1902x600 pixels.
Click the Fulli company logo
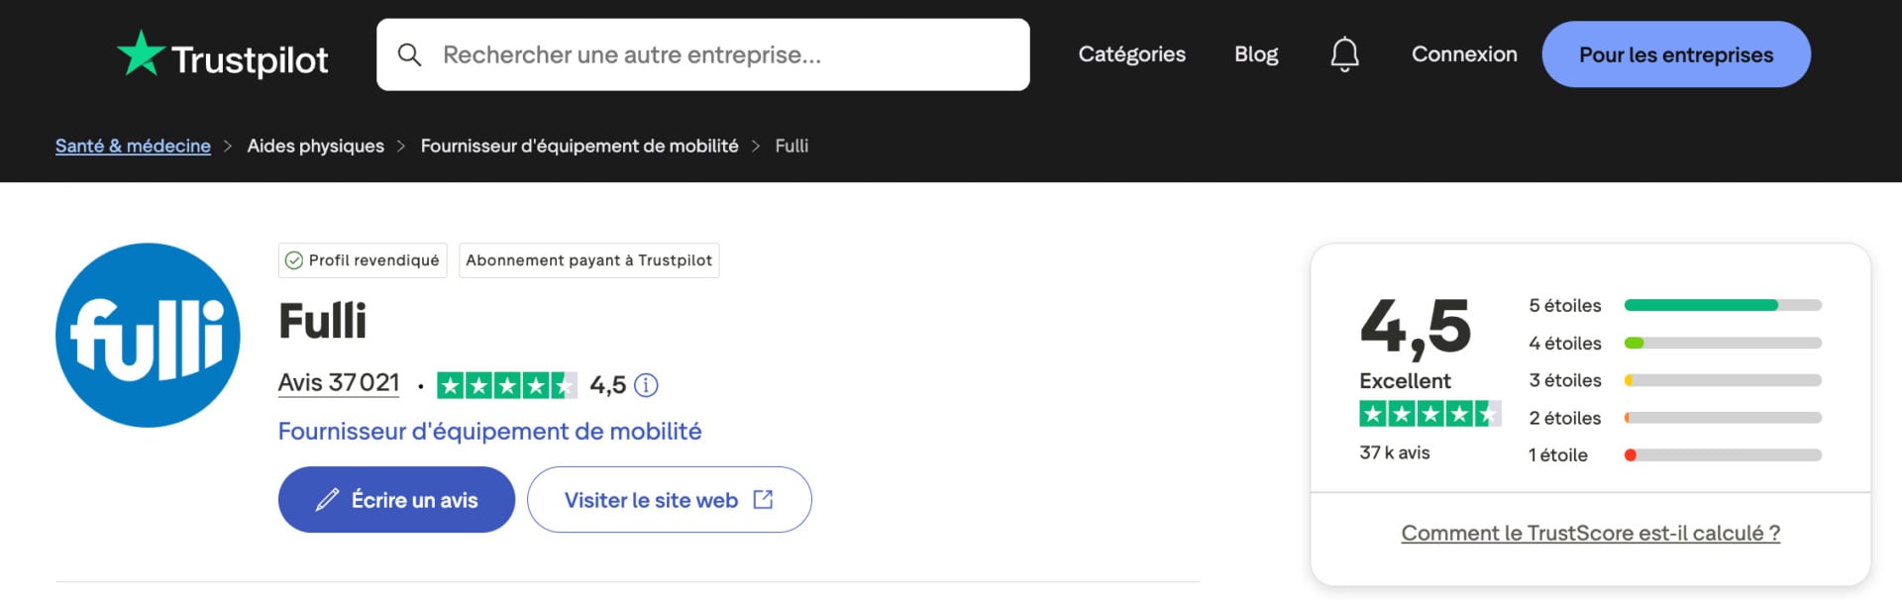(148, 336)
